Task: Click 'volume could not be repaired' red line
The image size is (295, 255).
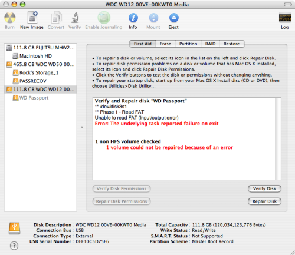Action: [169, 148]
